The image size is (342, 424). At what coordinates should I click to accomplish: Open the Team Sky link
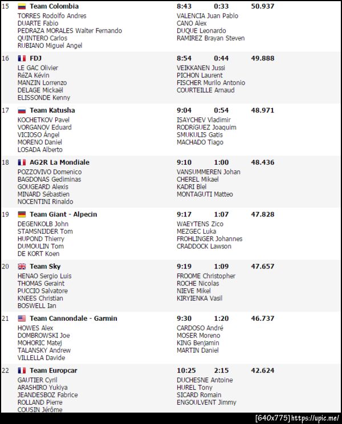(x=46, y=266)
